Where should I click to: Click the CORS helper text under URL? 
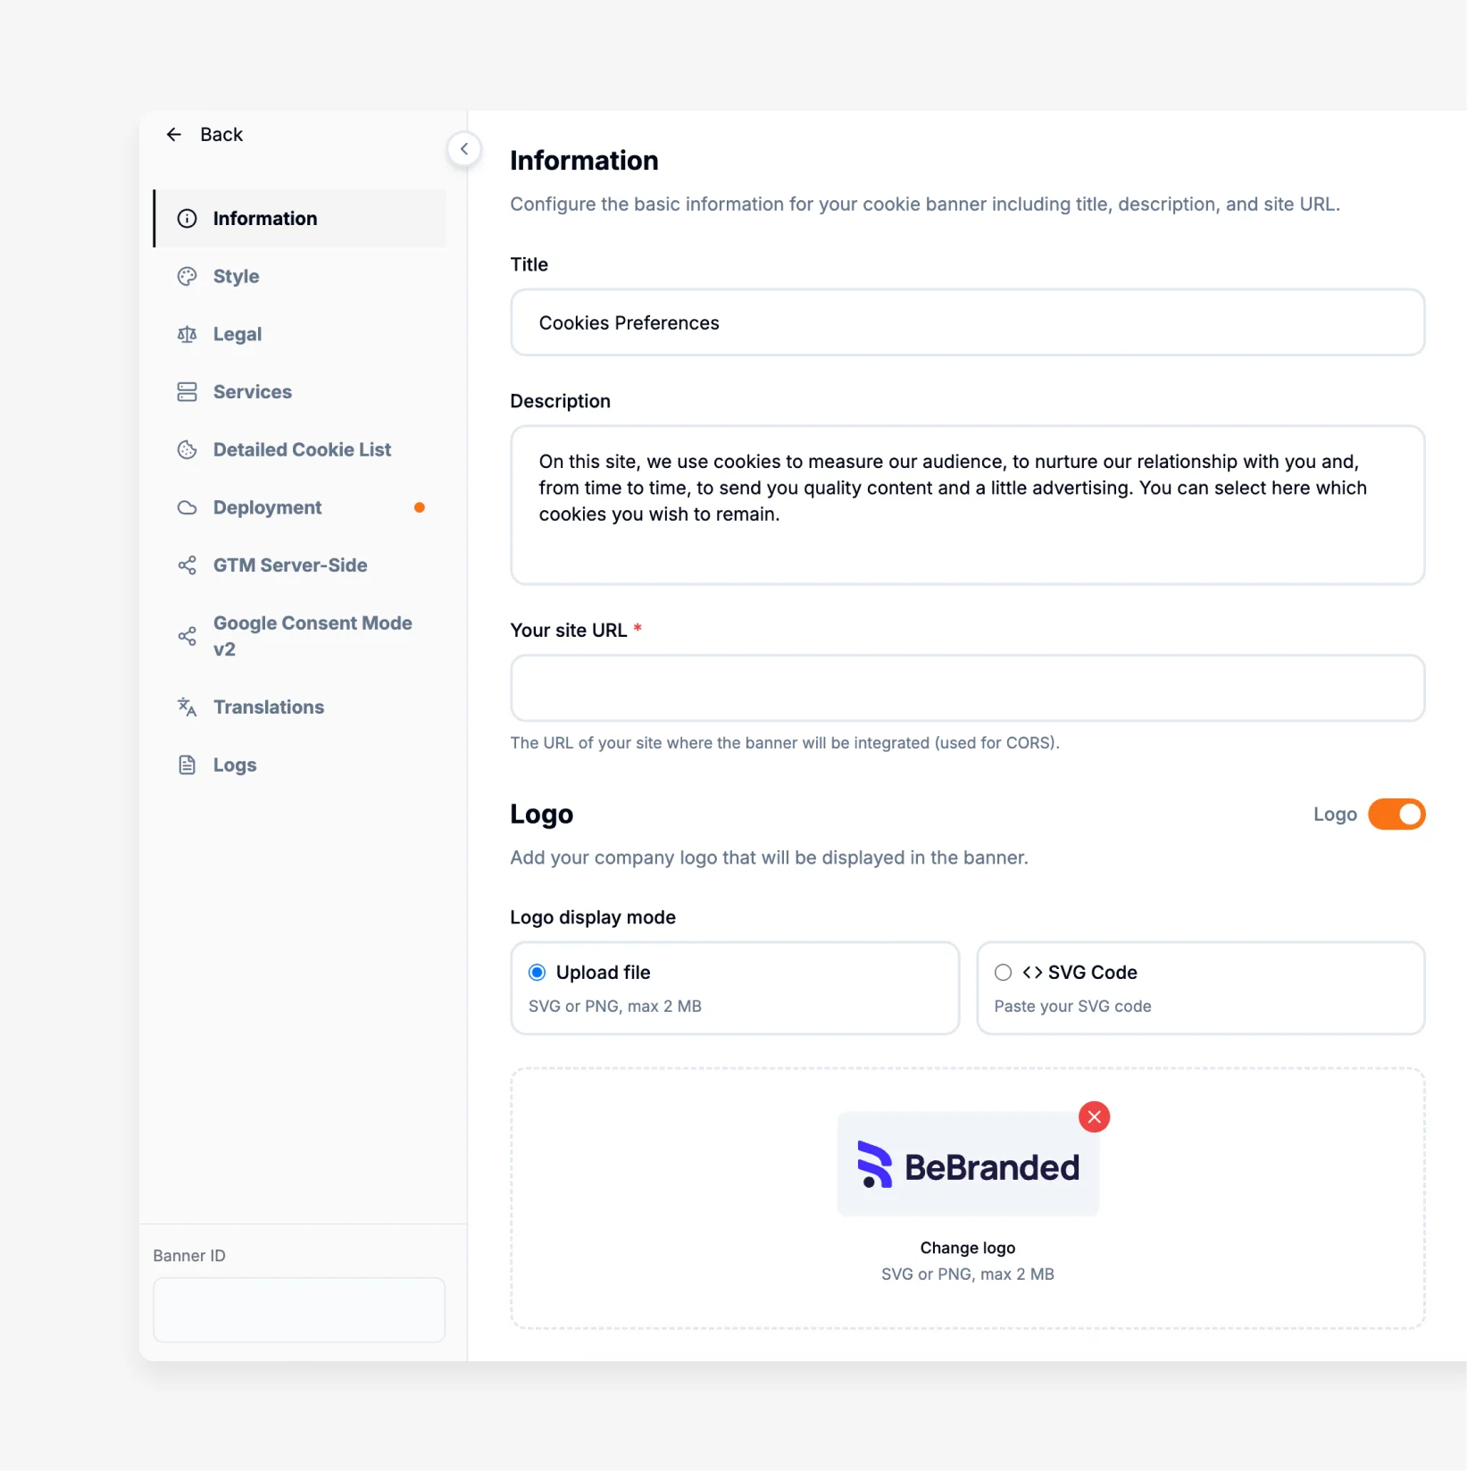[785, 743]
